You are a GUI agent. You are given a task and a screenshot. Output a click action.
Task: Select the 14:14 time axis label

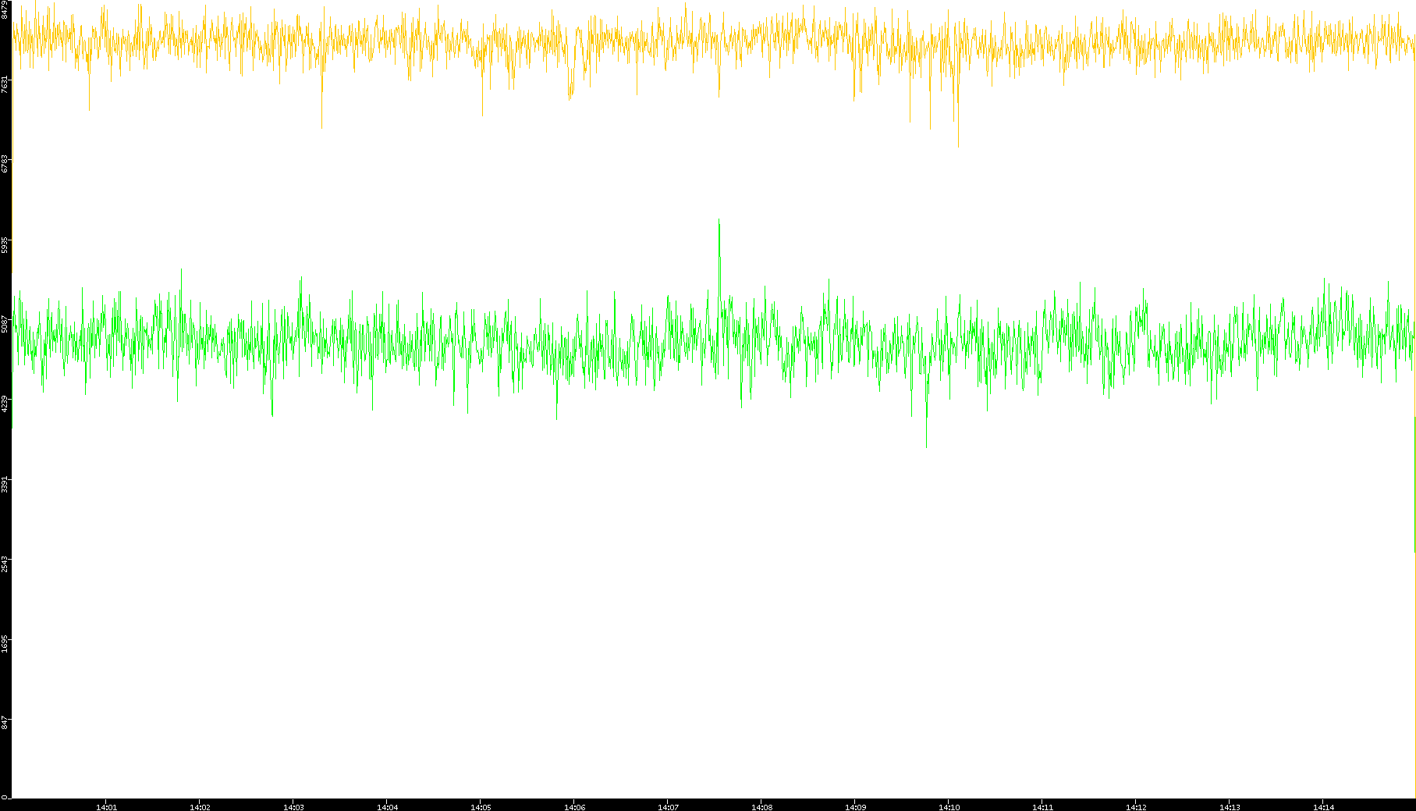click(1323, 807)
